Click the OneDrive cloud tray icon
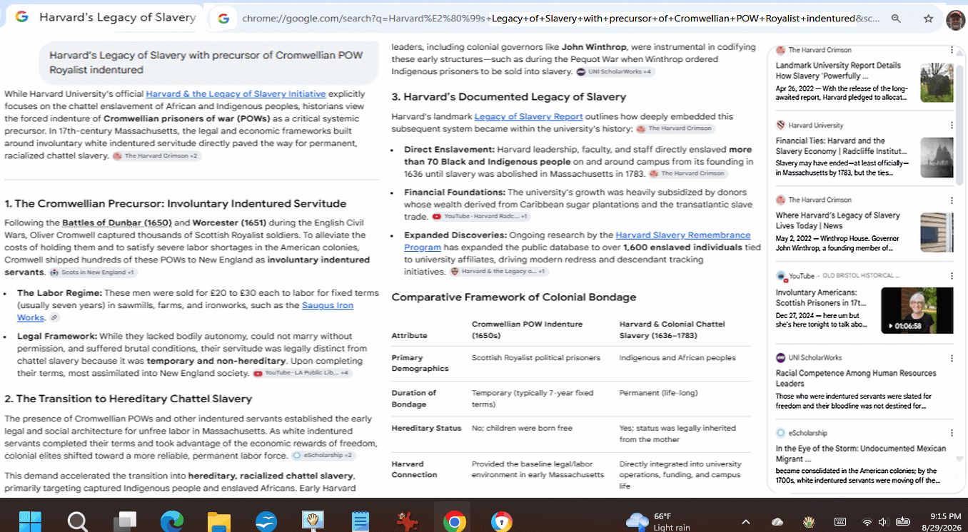968x532 pixels. (777, 522)
